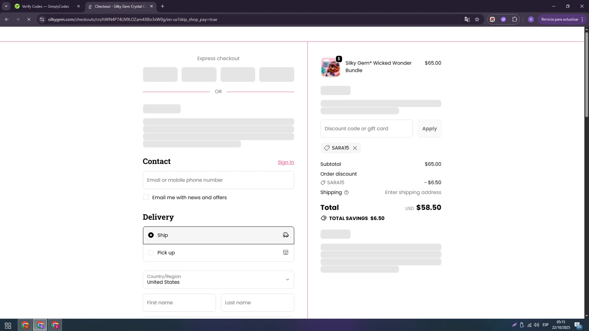Click the TOTAL SAVINGS $6.50 text
Screen dimensions: 589x331
coord(357,218)
